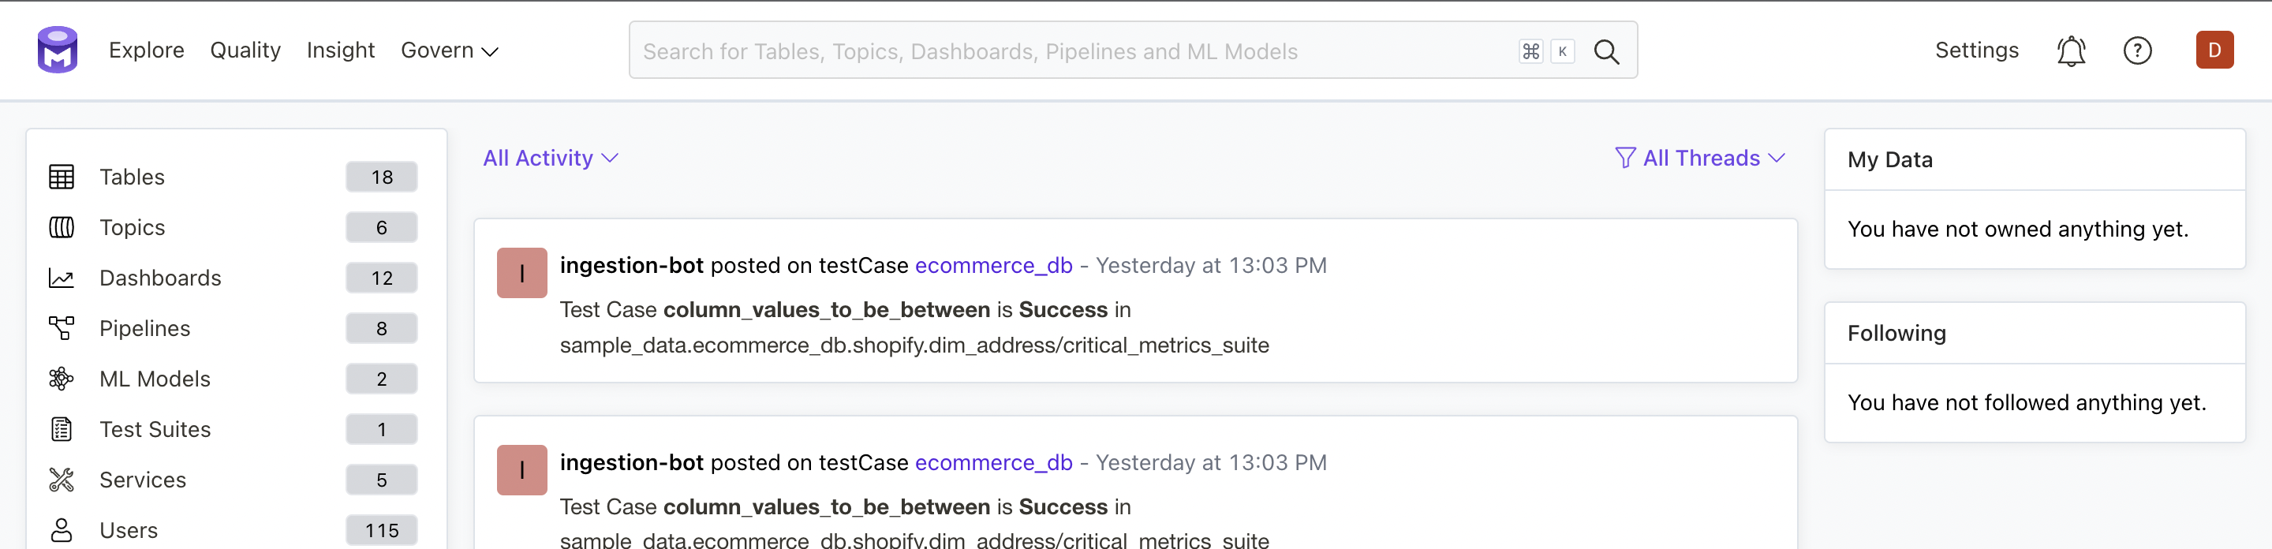Open the All Activity dropdown
This screenshot has height=549, width=2272.
[x=550, y=158]
